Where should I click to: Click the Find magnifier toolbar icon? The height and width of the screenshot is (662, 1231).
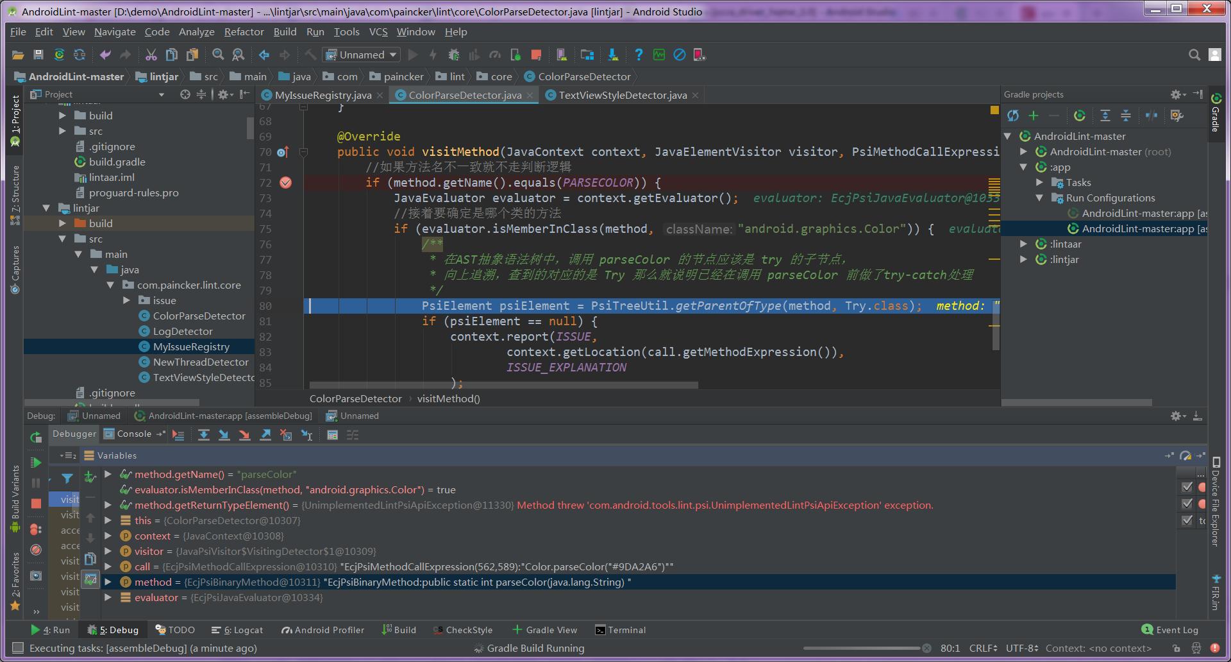click(x=218, y=55)
